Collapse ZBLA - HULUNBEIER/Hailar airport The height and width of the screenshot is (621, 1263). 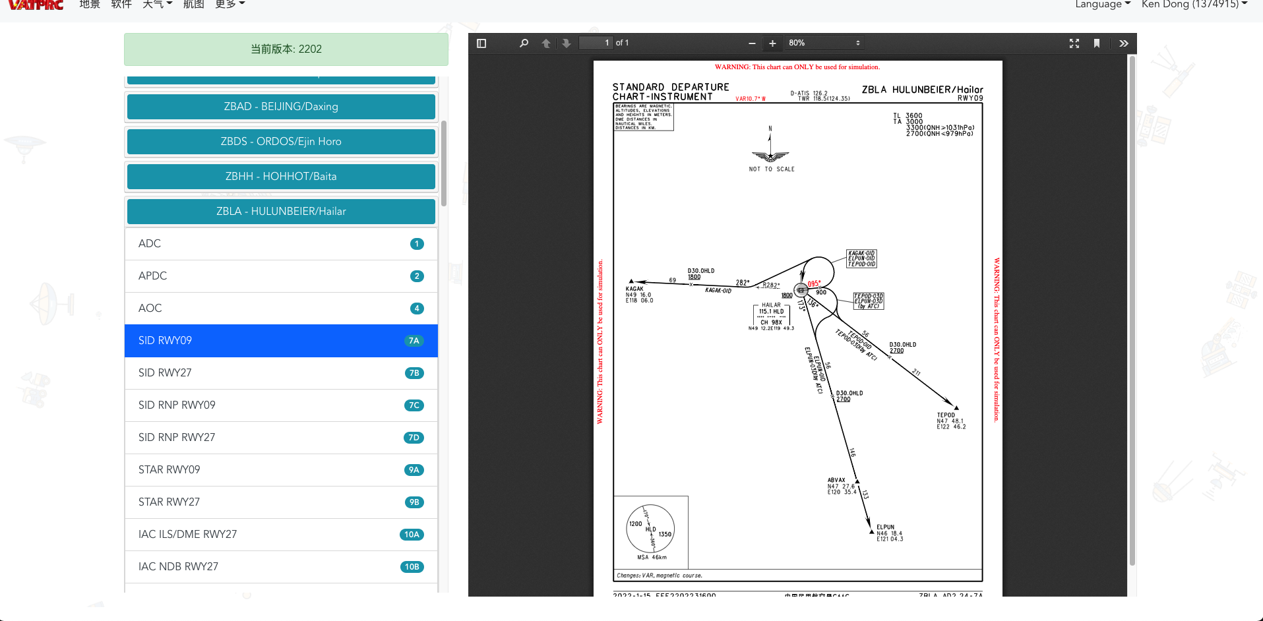click(x=281, y=212)
